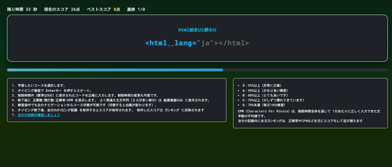Click the typed <html lang= code portion
The height and width of the screenshot is (167, 392).
(x=171, y=43)
